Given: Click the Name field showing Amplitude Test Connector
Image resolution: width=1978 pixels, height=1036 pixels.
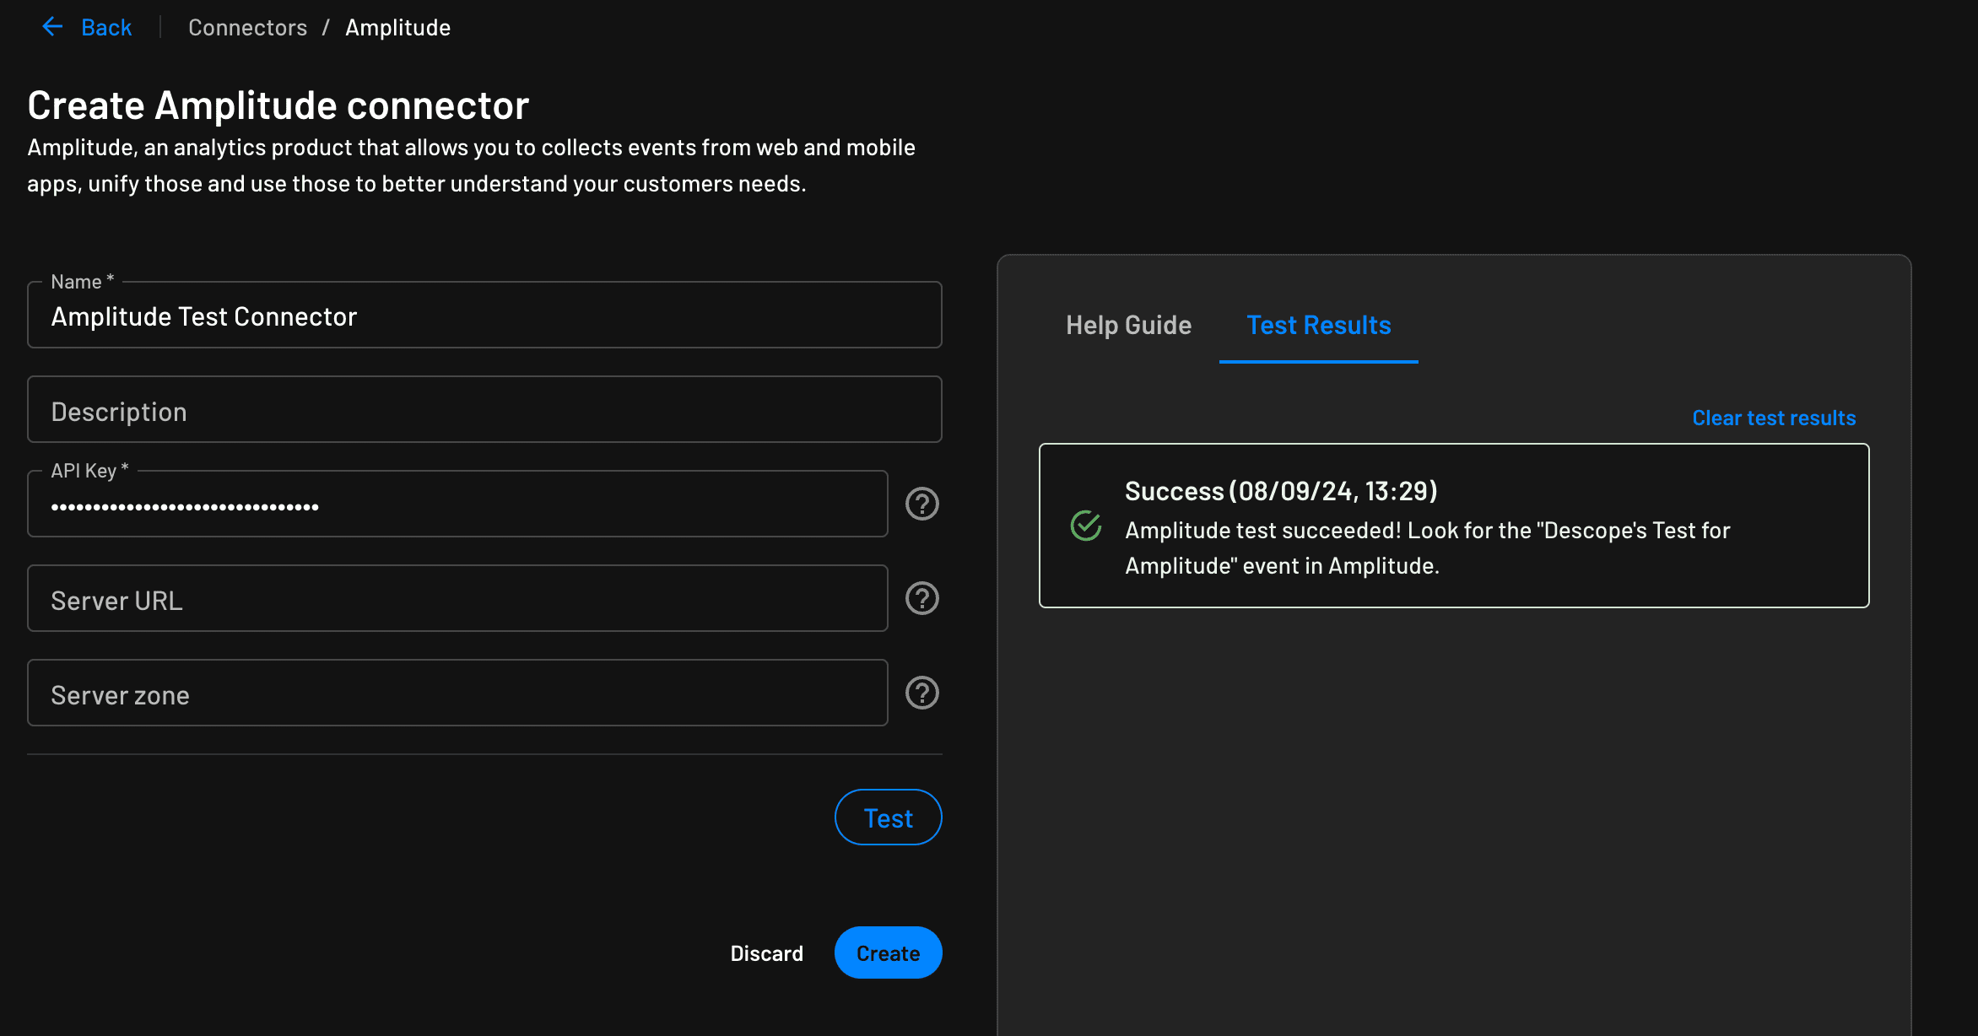Looking at the screenshot, I should (x=484, y=316).
